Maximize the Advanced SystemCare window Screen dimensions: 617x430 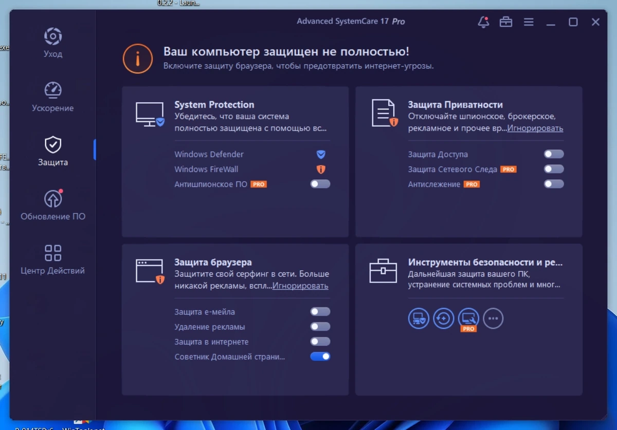(573, 22)
